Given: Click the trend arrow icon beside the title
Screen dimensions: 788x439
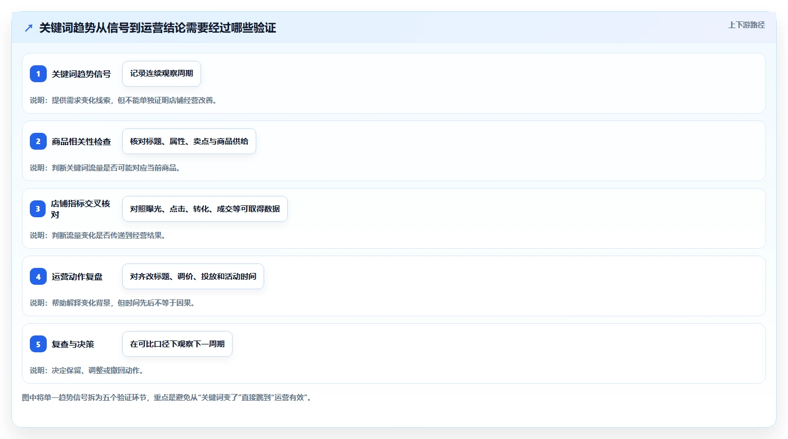Looking at the screenshot, I should click(x=29, y=28).
